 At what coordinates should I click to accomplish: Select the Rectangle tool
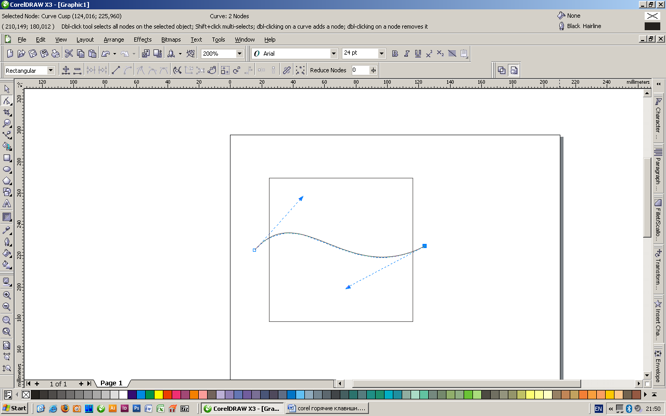coord(7,158)
